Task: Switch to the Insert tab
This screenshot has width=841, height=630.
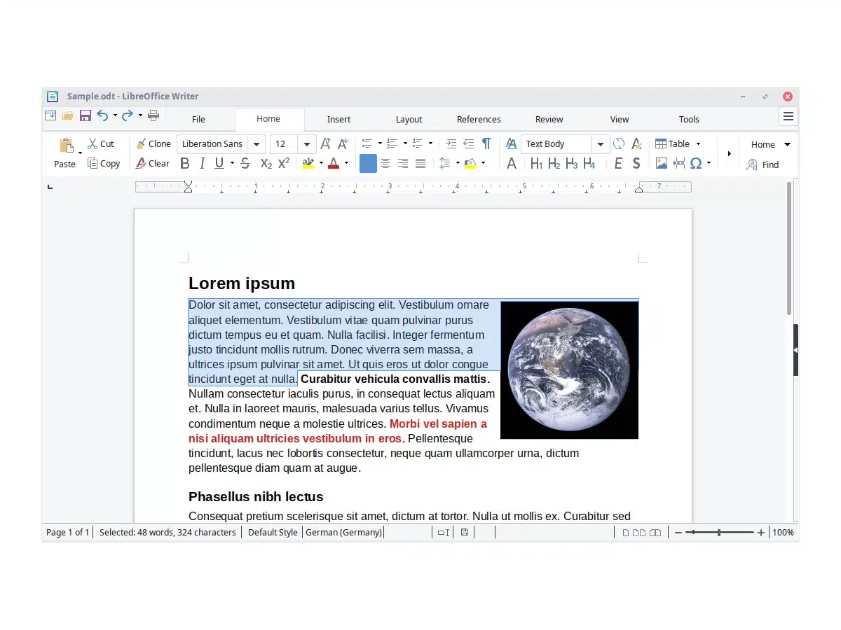Action: click(x=339, y=119)
